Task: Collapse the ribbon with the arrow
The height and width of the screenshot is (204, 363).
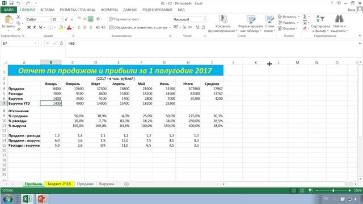Action: pyautogui.click(x=360, y=36)
